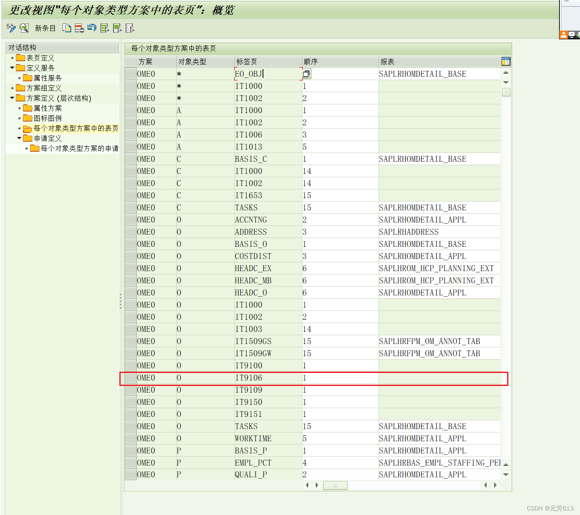This screenshot has width=580, height=515.
Task: Select row selector for IT9106 row
Action: pos(131,378)
